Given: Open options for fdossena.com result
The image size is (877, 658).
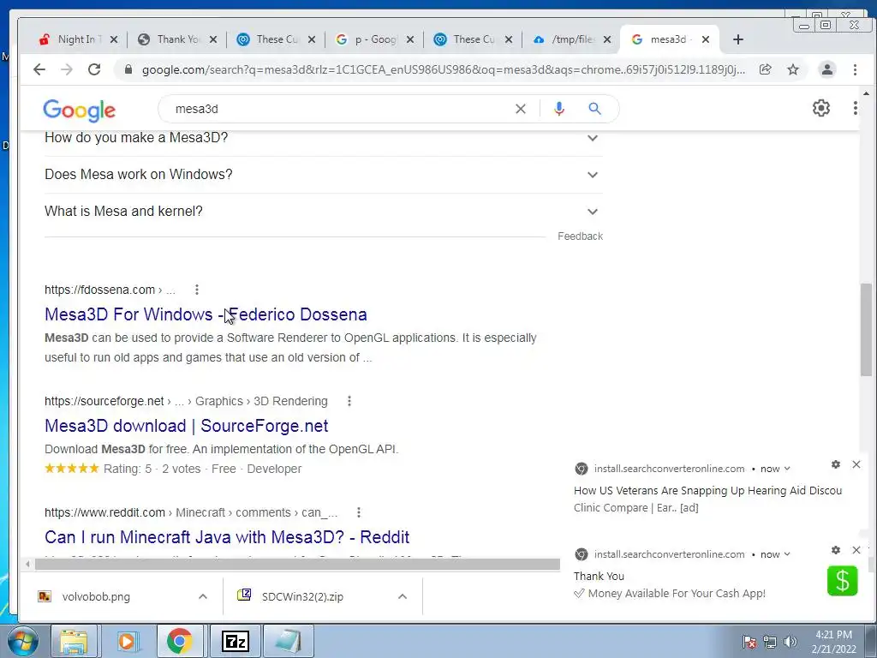Looking at the screenshot, I should [197, 290].
